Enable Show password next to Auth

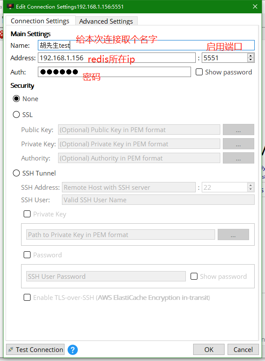199,72
